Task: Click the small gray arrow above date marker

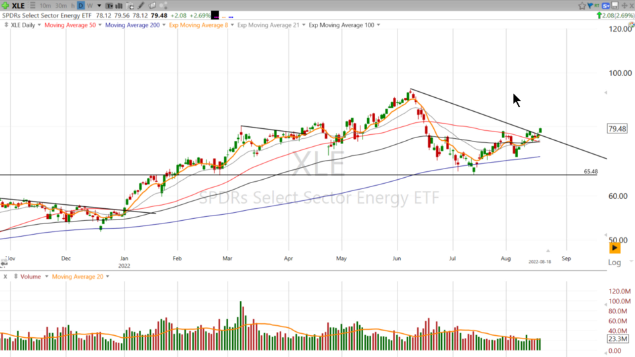Action: pyautogui.click(x=548, y=251)
